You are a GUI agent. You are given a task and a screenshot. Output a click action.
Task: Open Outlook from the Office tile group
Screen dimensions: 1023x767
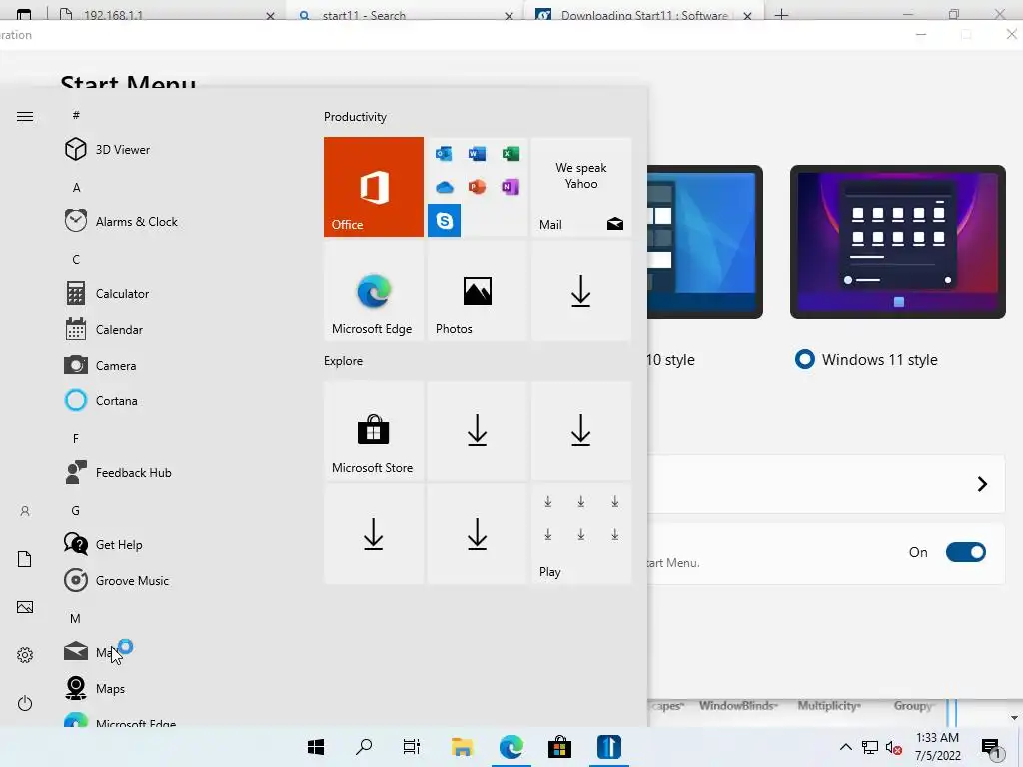point(444,154)
